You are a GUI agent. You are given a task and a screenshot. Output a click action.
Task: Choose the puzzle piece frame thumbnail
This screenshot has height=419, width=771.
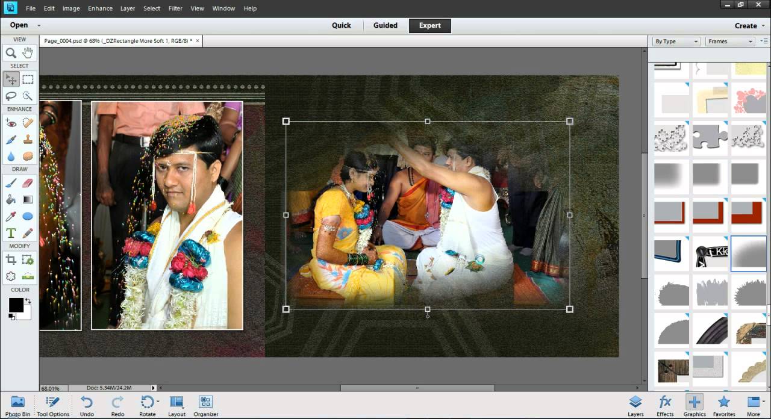pyautogui.click(x=710, y=137)
